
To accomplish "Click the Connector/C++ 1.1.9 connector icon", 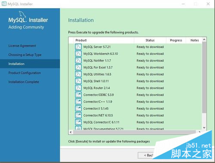I will point(78,101).
